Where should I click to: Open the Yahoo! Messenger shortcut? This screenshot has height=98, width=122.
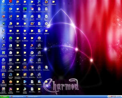pyautogui.click(x=11, y=91)
